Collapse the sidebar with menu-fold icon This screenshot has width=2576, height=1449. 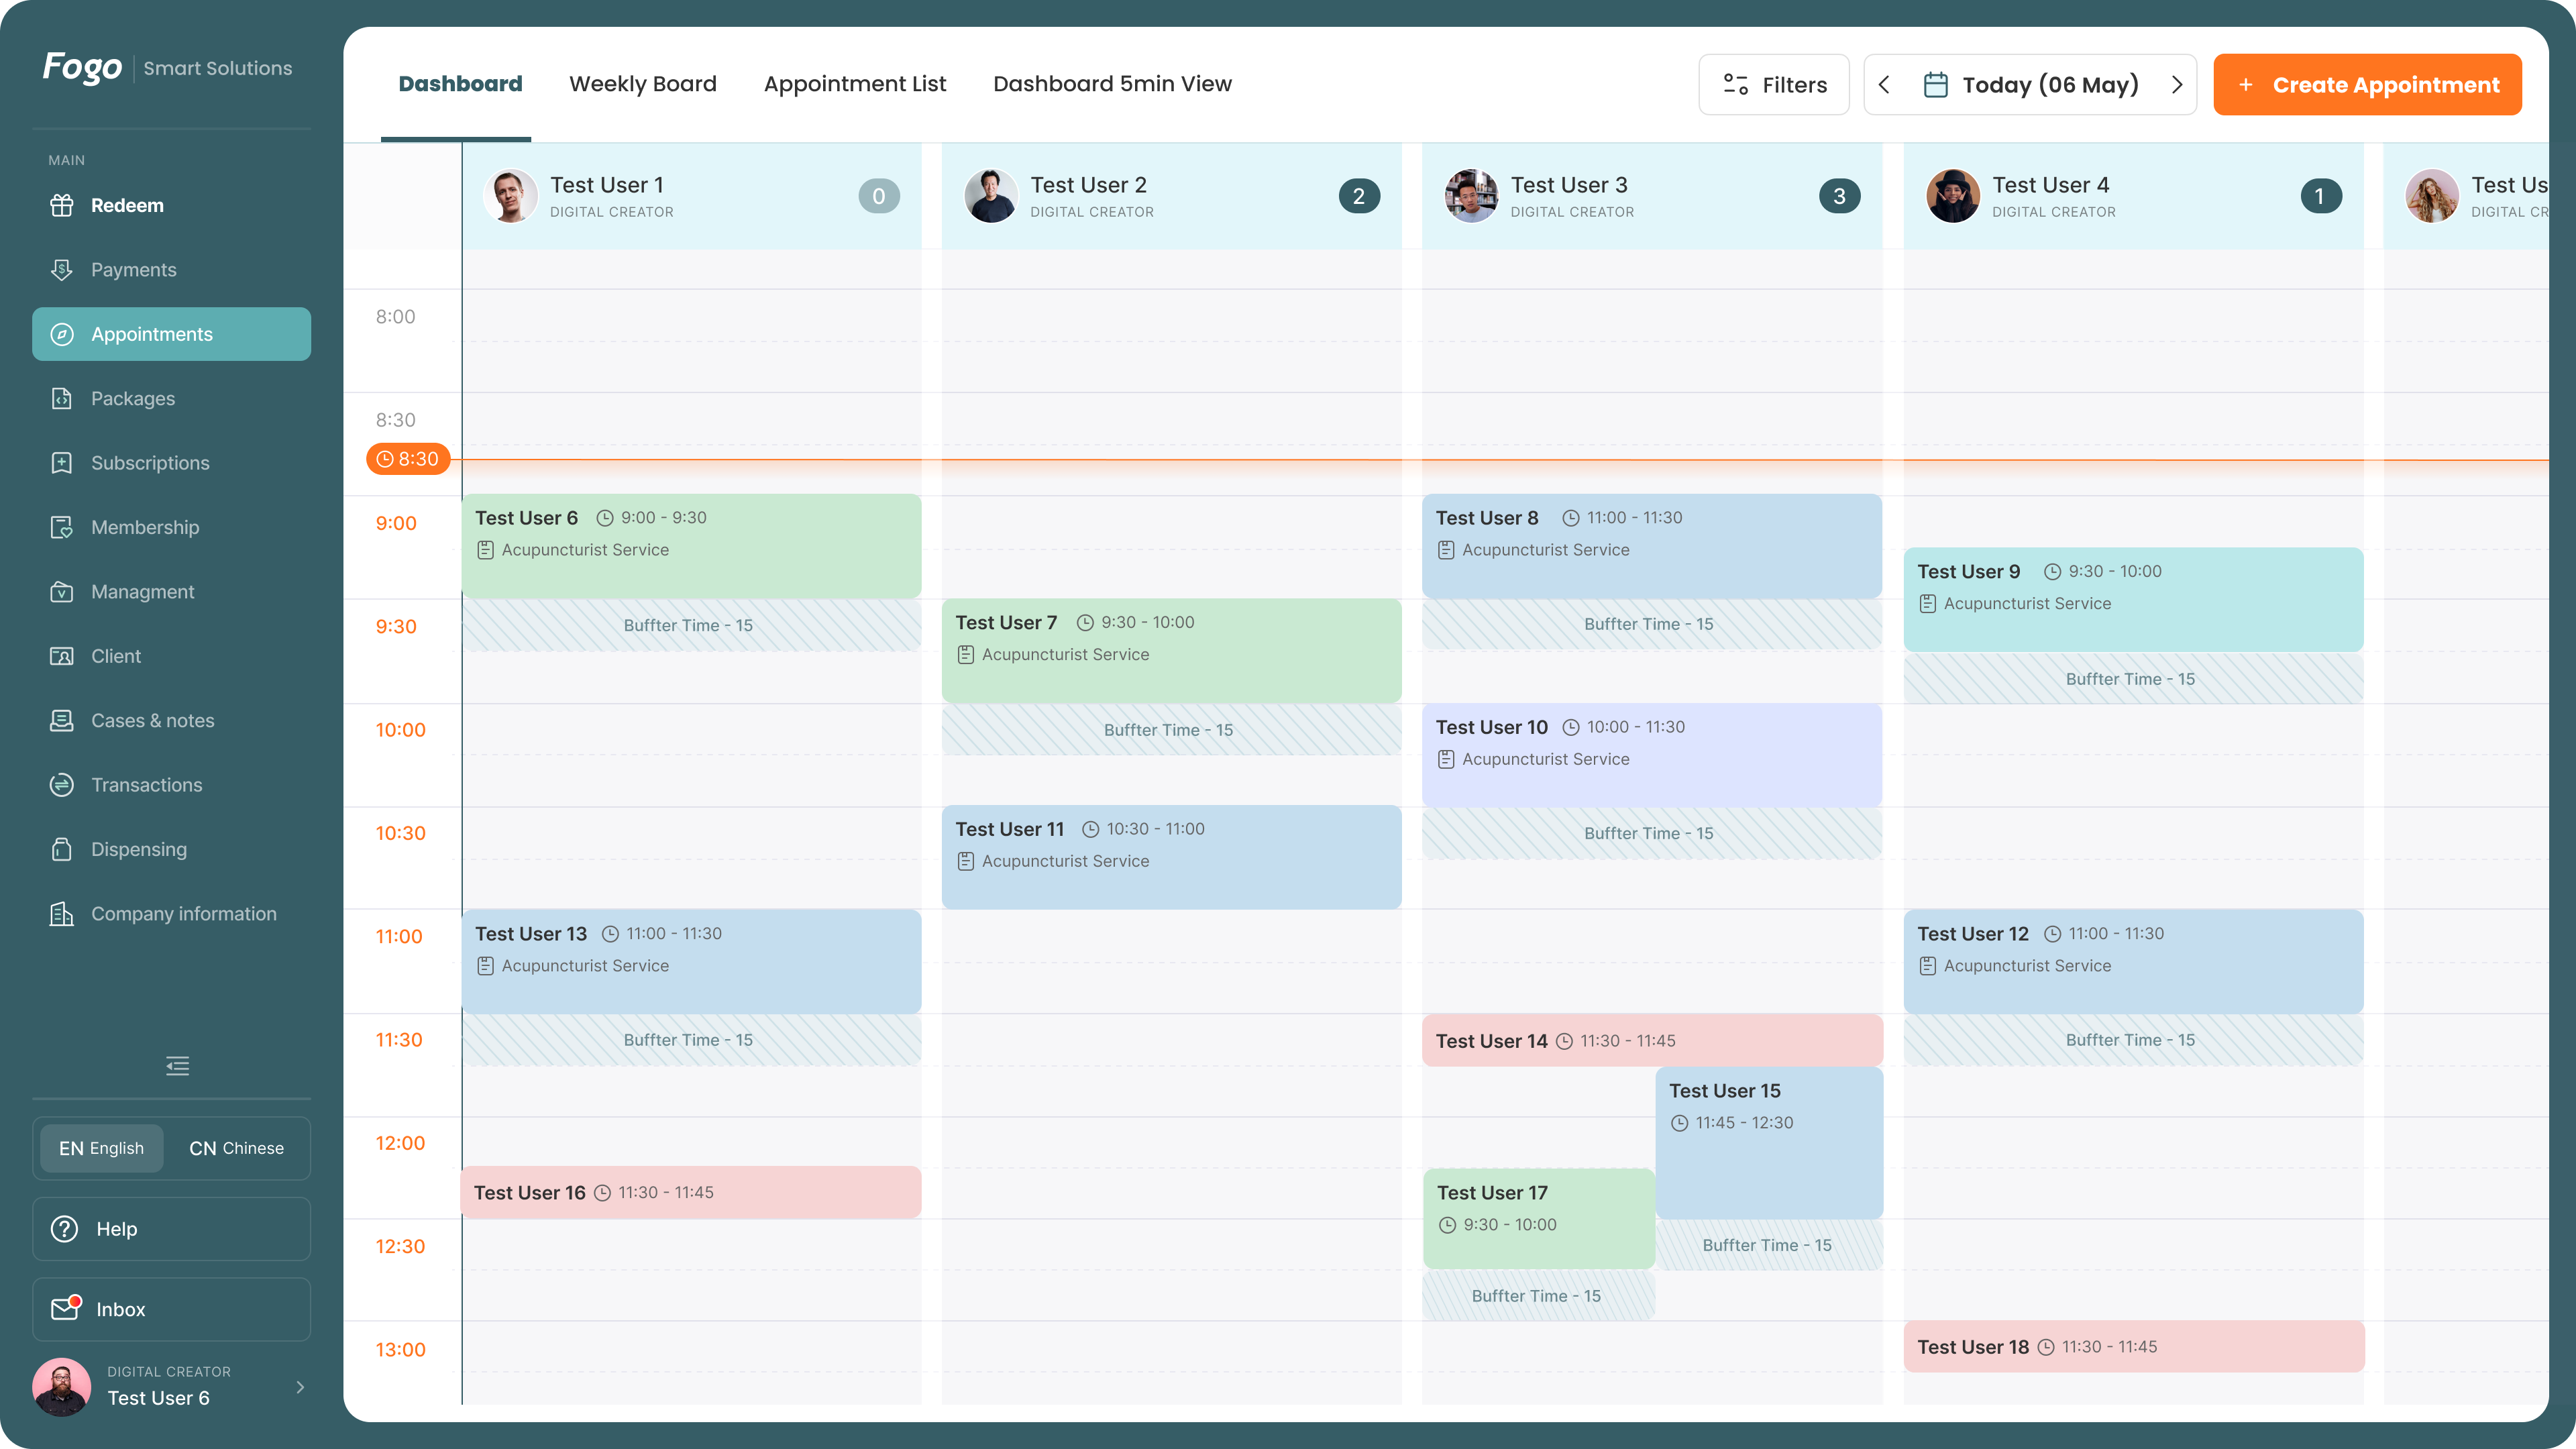click(177, 1066)
